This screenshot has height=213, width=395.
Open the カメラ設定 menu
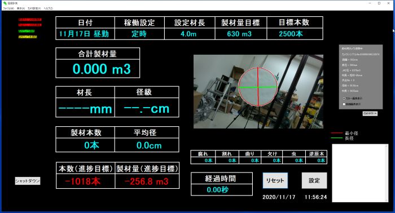[x=34, y=8]
